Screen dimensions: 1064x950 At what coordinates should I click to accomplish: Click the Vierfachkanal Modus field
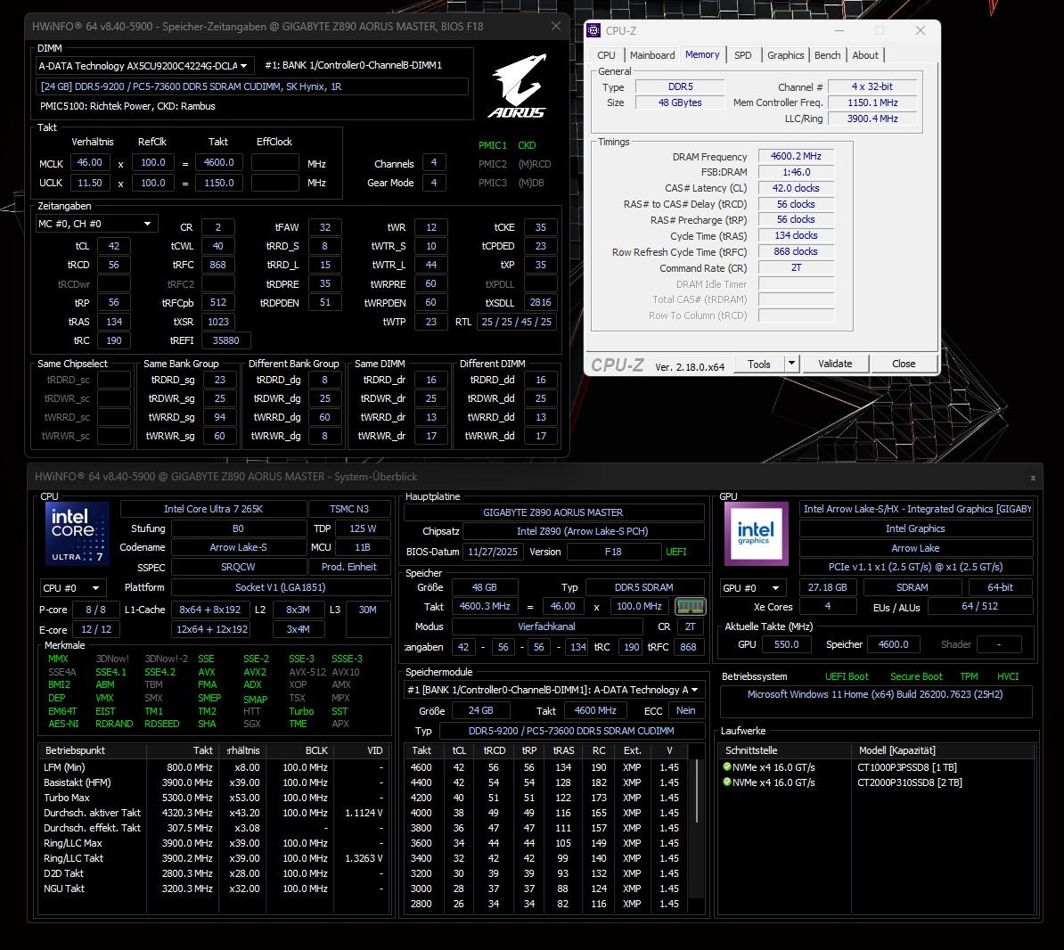(546, 627)
